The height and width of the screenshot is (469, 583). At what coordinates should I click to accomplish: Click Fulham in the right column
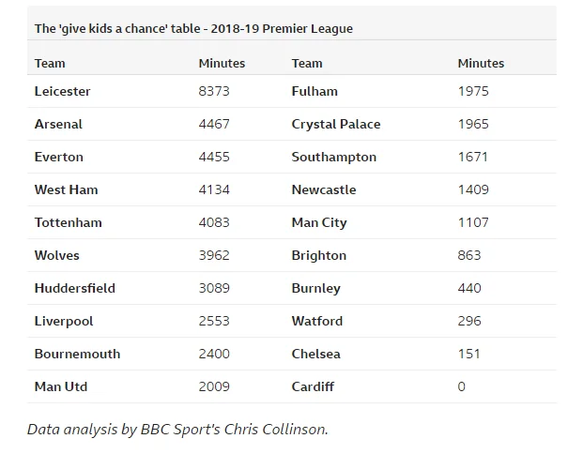(315, 91)
